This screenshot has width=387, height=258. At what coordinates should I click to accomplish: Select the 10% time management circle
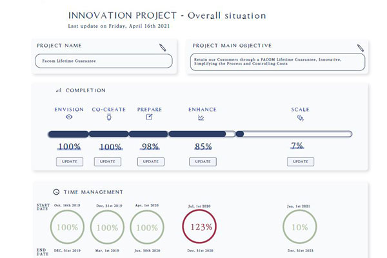tap(300, 227)
